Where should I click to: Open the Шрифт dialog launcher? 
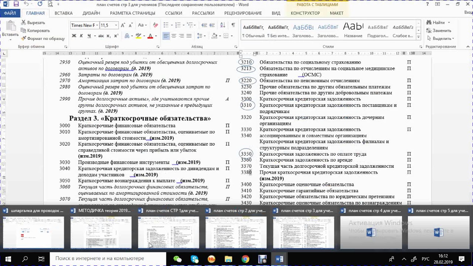pyautogui.click(x=158, y=47)
